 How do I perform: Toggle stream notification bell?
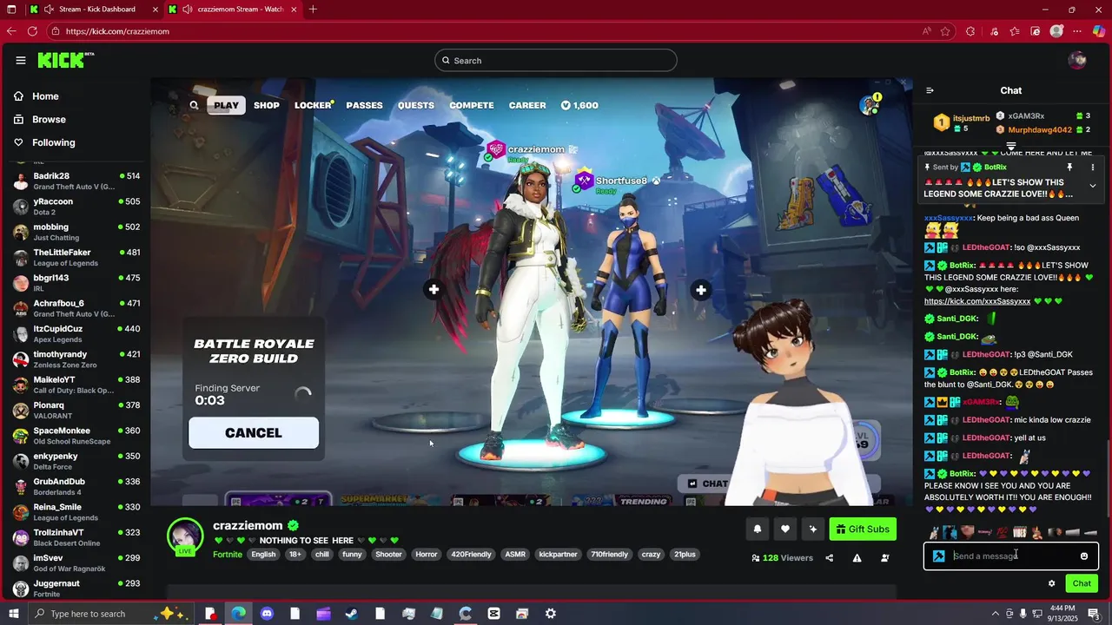click(x=758, y=529)
